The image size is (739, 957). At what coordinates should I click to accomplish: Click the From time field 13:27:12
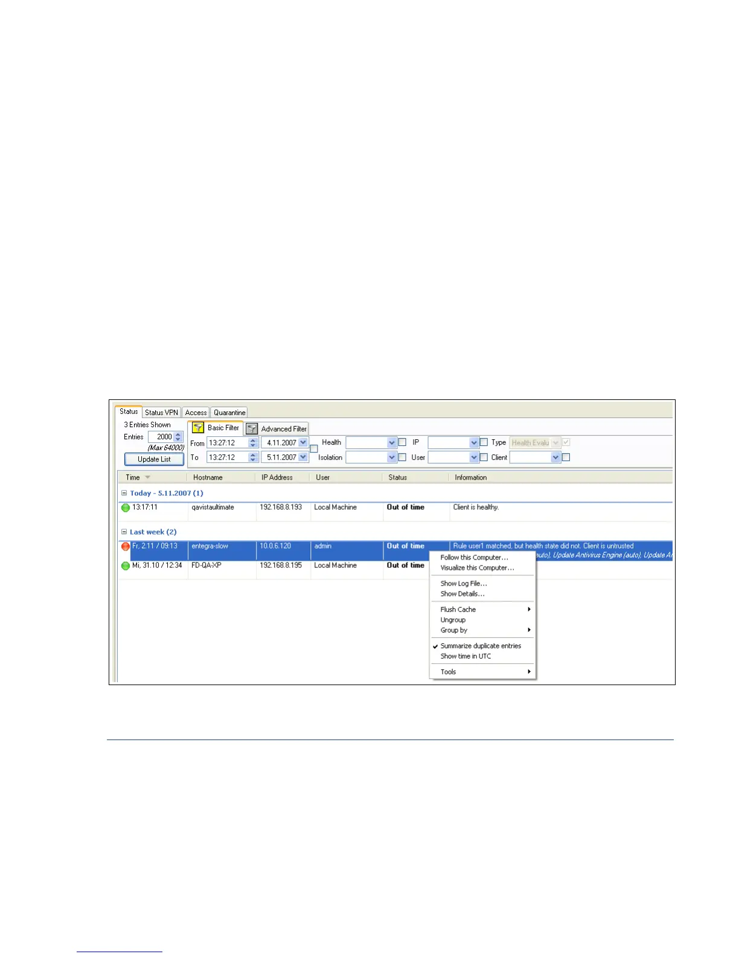228,443
